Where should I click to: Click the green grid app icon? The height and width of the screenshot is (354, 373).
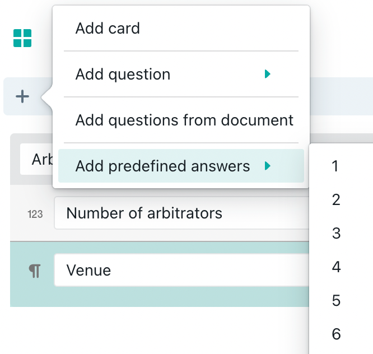[22, 39]
